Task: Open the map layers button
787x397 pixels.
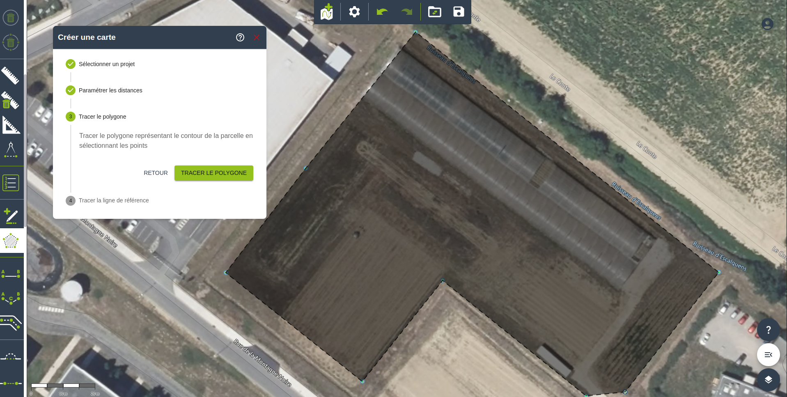Action: pyautogui.click(x=768, y=380)
